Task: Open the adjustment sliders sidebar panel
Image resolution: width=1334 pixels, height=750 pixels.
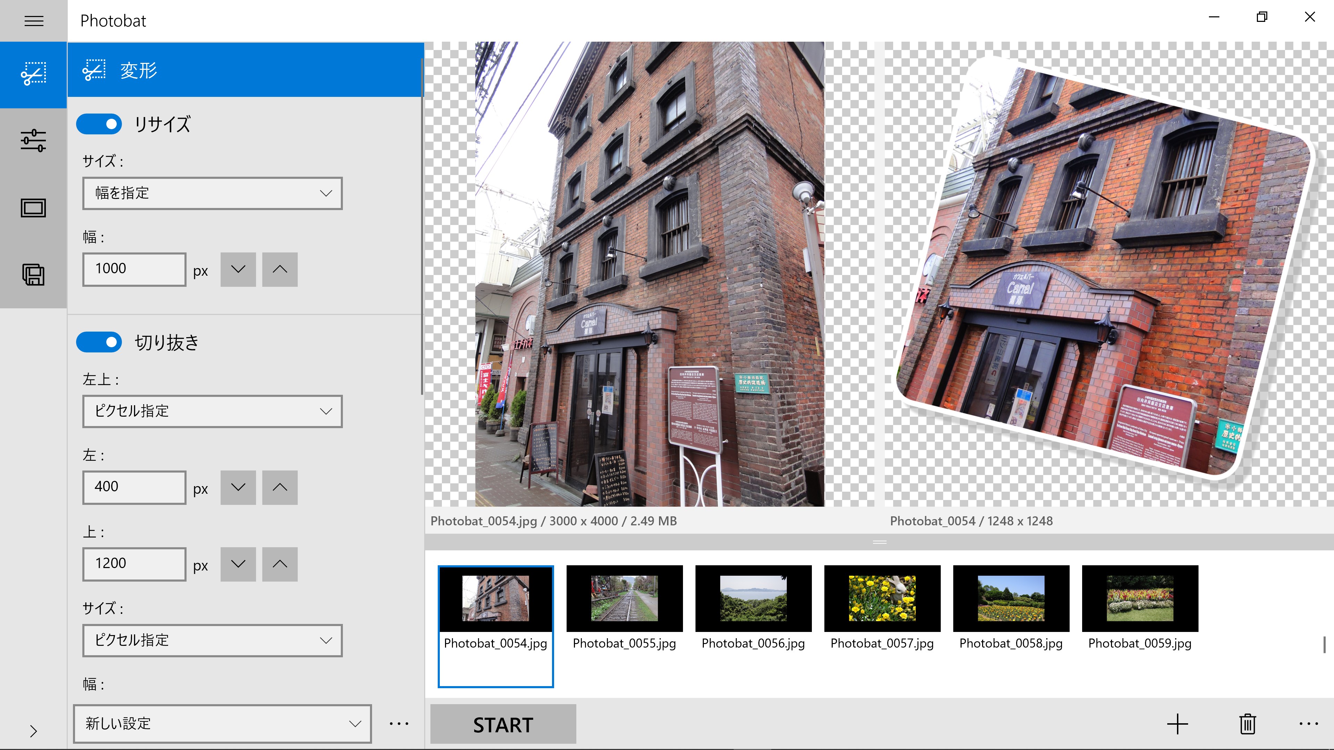Action: coord(34,140)
